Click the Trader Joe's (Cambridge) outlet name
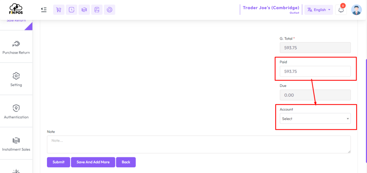This screenshot has height=173, width=367. coord(271,8)
